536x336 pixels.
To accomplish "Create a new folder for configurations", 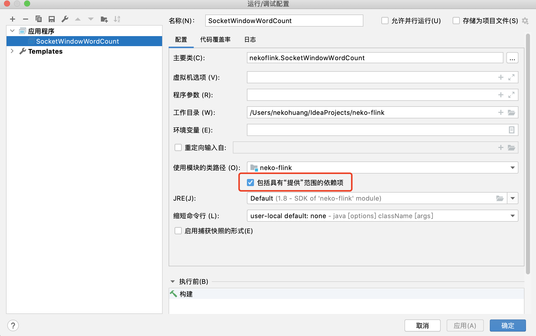I will coord(104,19).
